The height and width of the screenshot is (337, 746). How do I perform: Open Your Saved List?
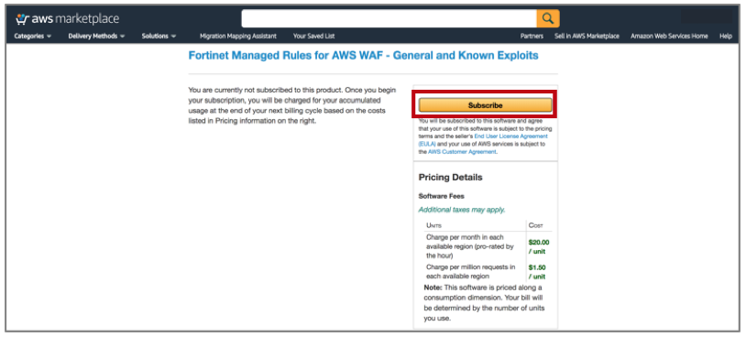pyautogui.click(x=313, y=36)
